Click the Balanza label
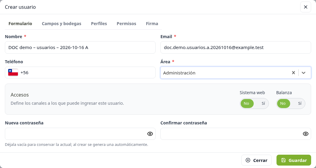Viewport: 316px width, 168px height. [x=284, y=93]
